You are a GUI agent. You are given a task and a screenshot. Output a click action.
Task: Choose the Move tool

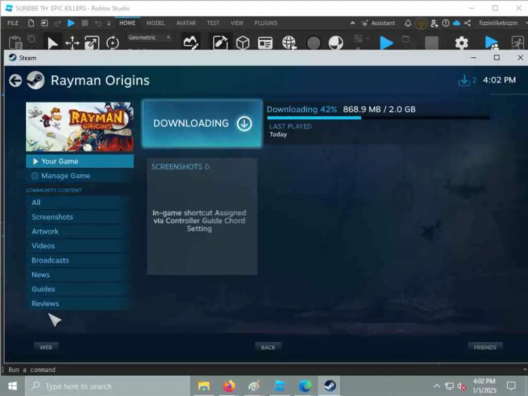(x=72, y=43)
